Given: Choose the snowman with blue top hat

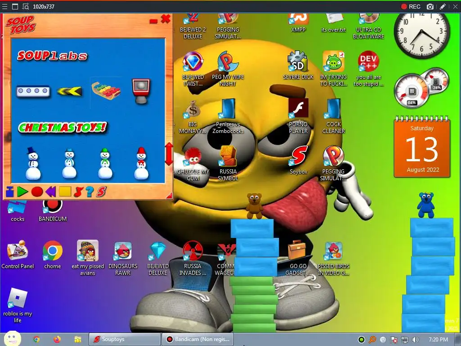Looking at the screenshot, I should tap(33, 163).
